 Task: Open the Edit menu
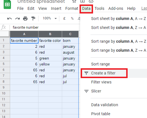(31, 8)
